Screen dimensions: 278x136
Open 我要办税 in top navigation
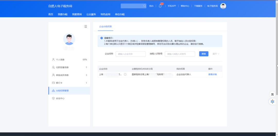click(x=63, y=14)
